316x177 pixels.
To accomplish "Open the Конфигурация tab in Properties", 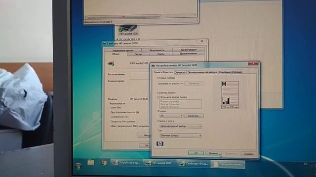I will tap(189, 50).
